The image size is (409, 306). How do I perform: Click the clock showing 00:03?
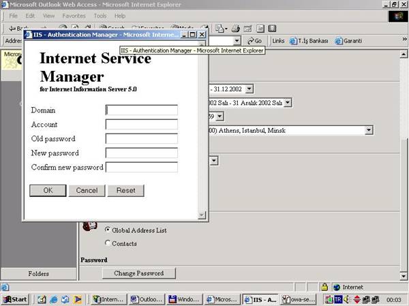393,300
